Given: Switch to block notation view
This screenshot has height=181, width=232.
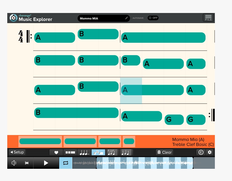Looking at the screenshot, I should coord(70,152).
